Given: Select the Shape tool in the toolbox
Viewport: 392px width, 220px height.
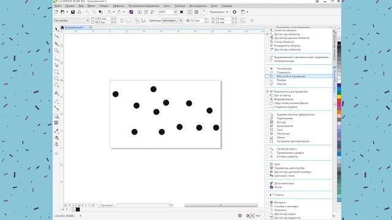Looking at the screenshot, I should tap(56, 36).
